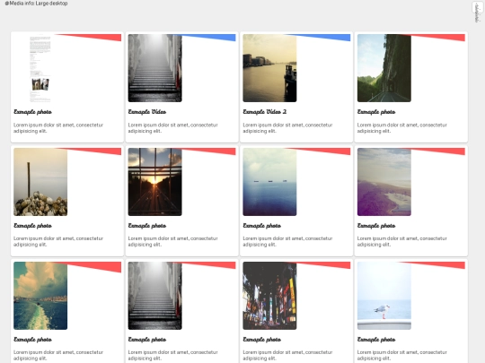
Task: Open the cliffside road thumbnail
Action: pos(384,68)
